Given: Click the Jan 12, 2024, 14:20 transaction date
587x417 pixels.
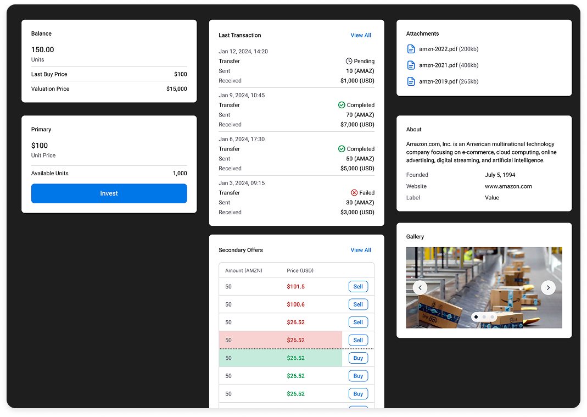Looking at the screenshot, I should pyautogui.click(x=243, y=51).
